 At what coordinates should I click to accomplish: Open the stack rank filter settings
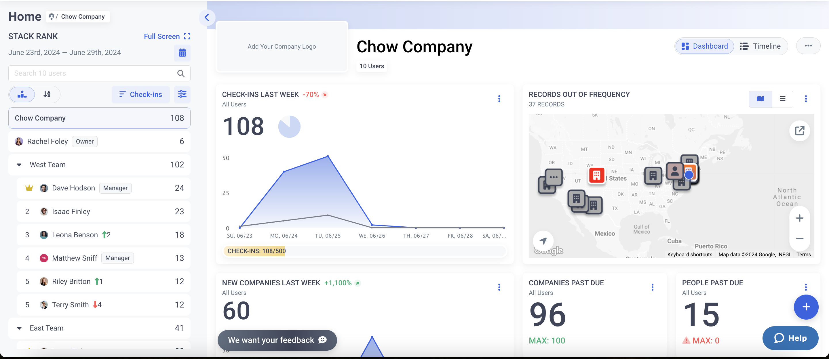[x=182, y=94]
